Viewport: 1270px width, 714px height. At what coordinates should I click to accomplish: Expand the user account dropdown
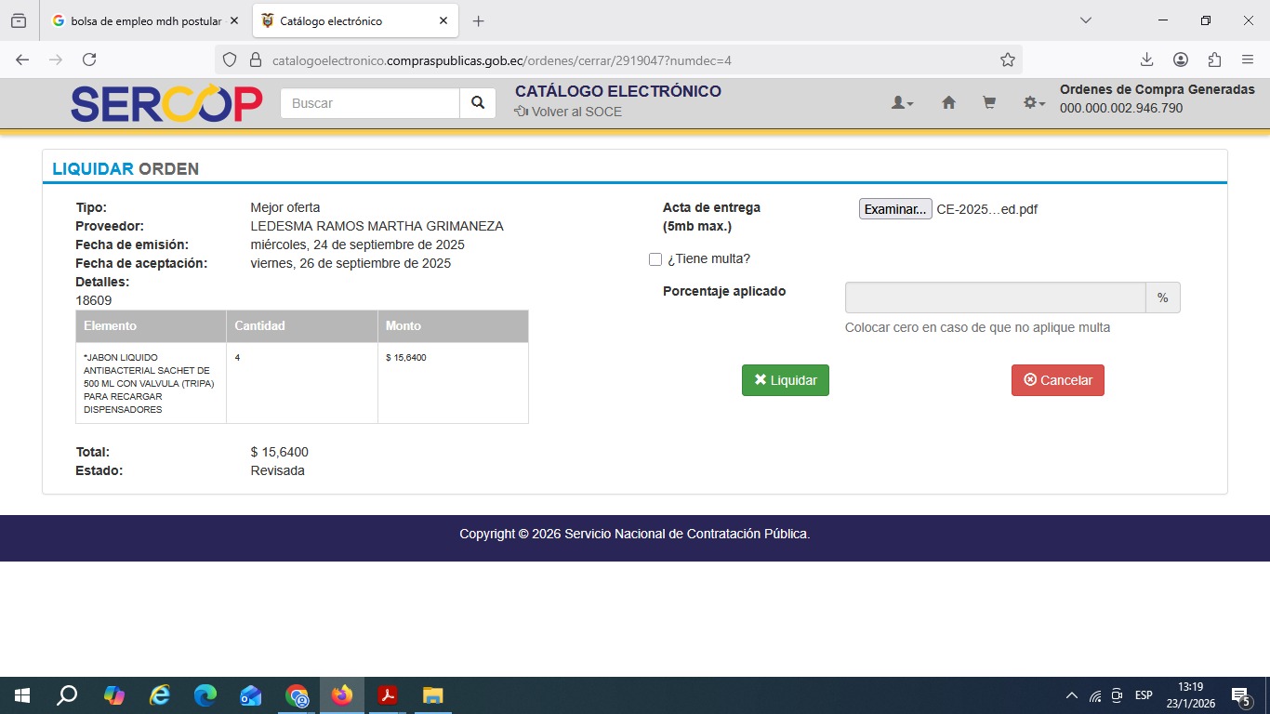click(902, 103)
